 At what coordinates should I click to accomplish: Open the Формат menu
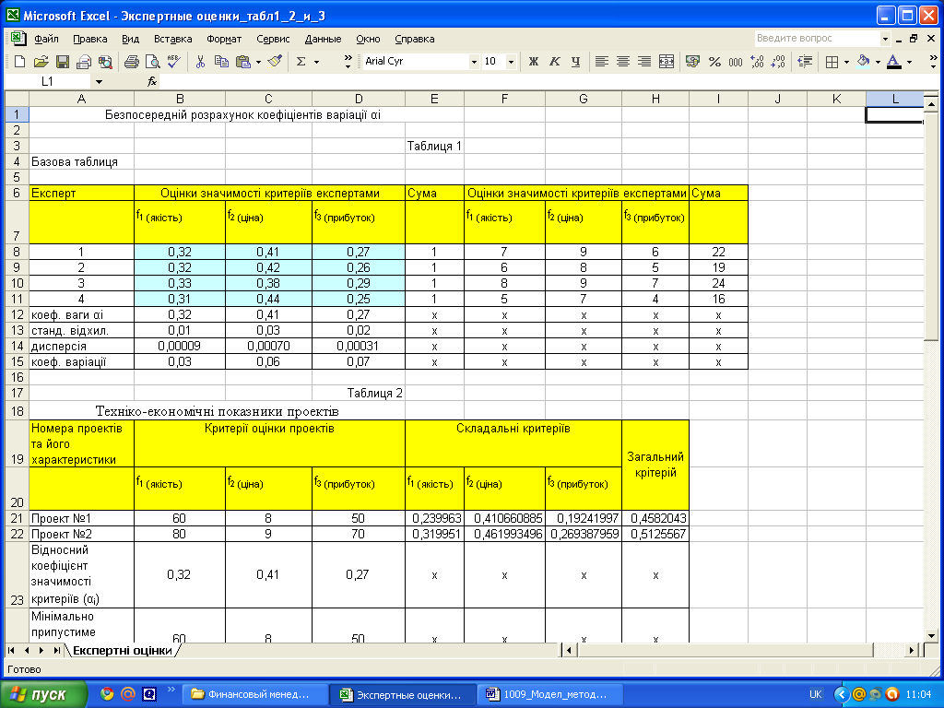(x=224, y=39)
